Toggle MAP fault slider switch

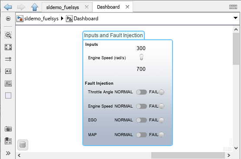click(x=141, y=135)
